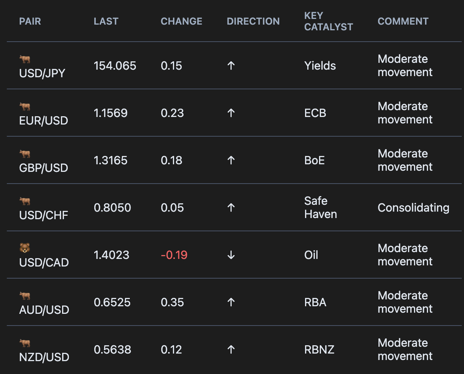This screenshot has height=374, width=464.
Task: Click the bull icon above NZD/USD
Action: pyautogui.click(x=25, y=343)
